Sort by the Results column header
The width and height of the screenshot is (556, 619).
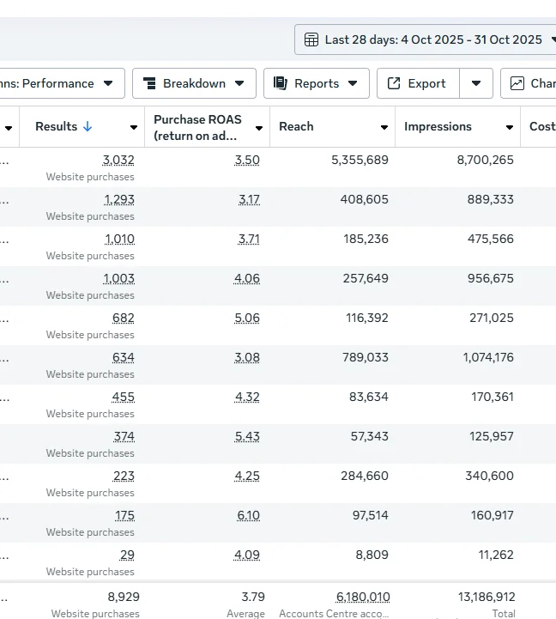56,126
